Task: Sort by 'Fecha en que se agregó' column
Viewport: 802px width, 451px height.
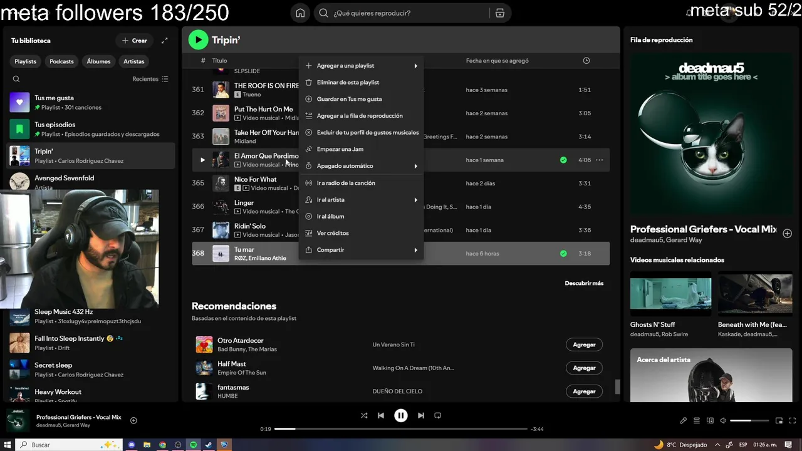Action: (x=497, y=61)
